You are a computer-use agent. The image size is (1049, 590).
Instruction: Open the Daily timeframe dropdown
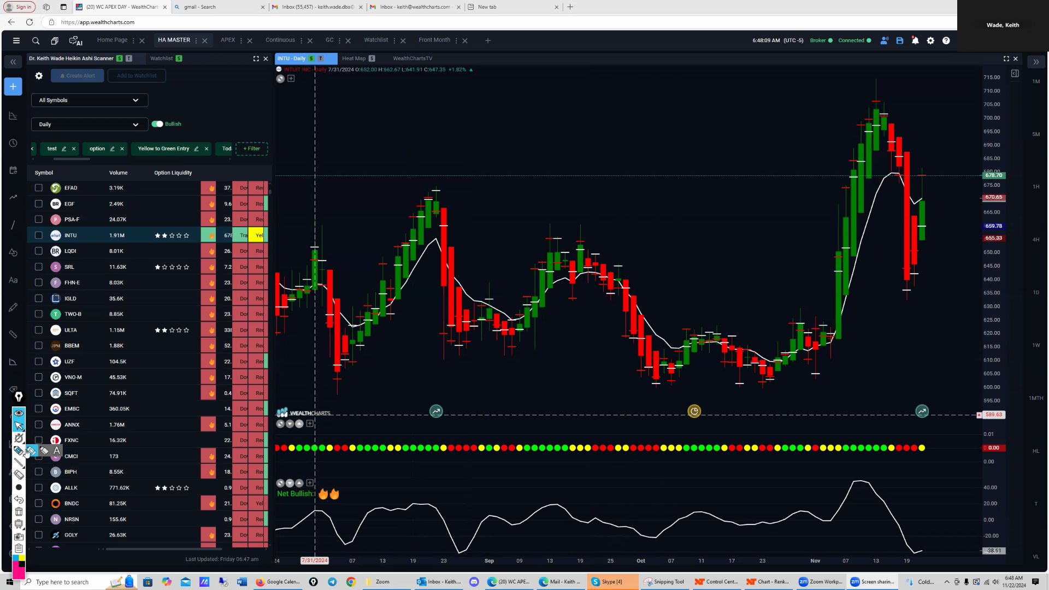point(90,125)
